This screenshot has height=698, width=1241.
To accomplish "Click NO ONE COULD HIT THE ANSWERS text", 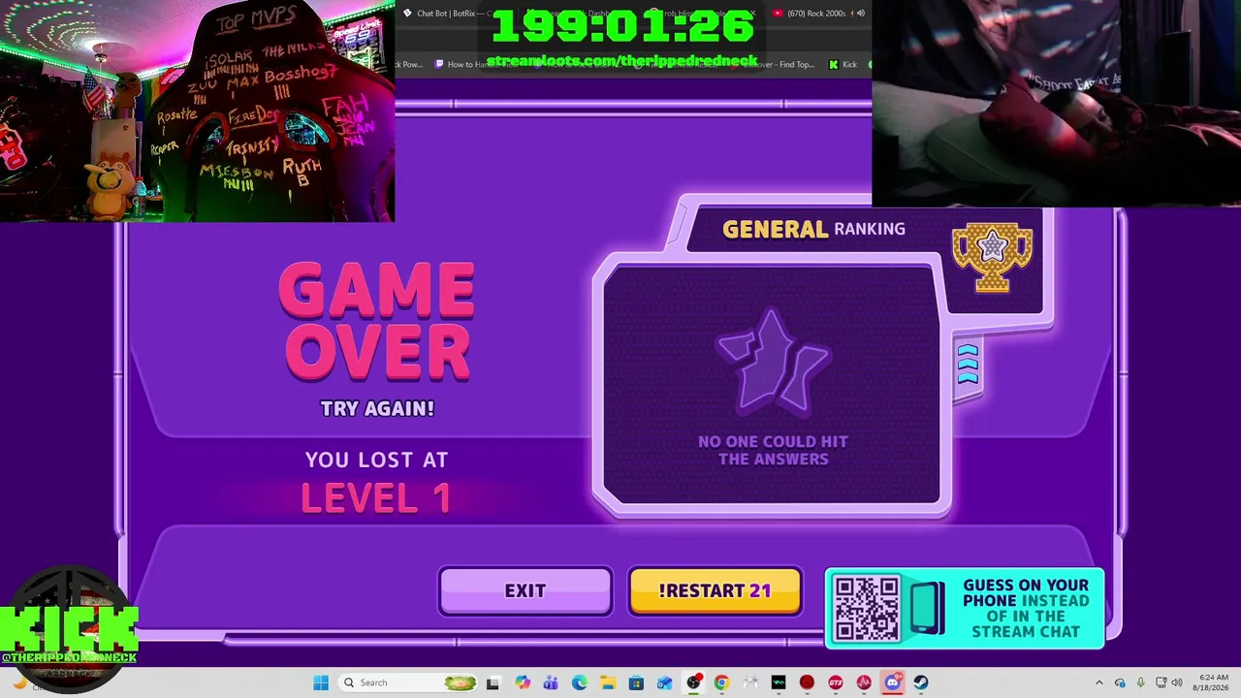I will coord(773,450).
